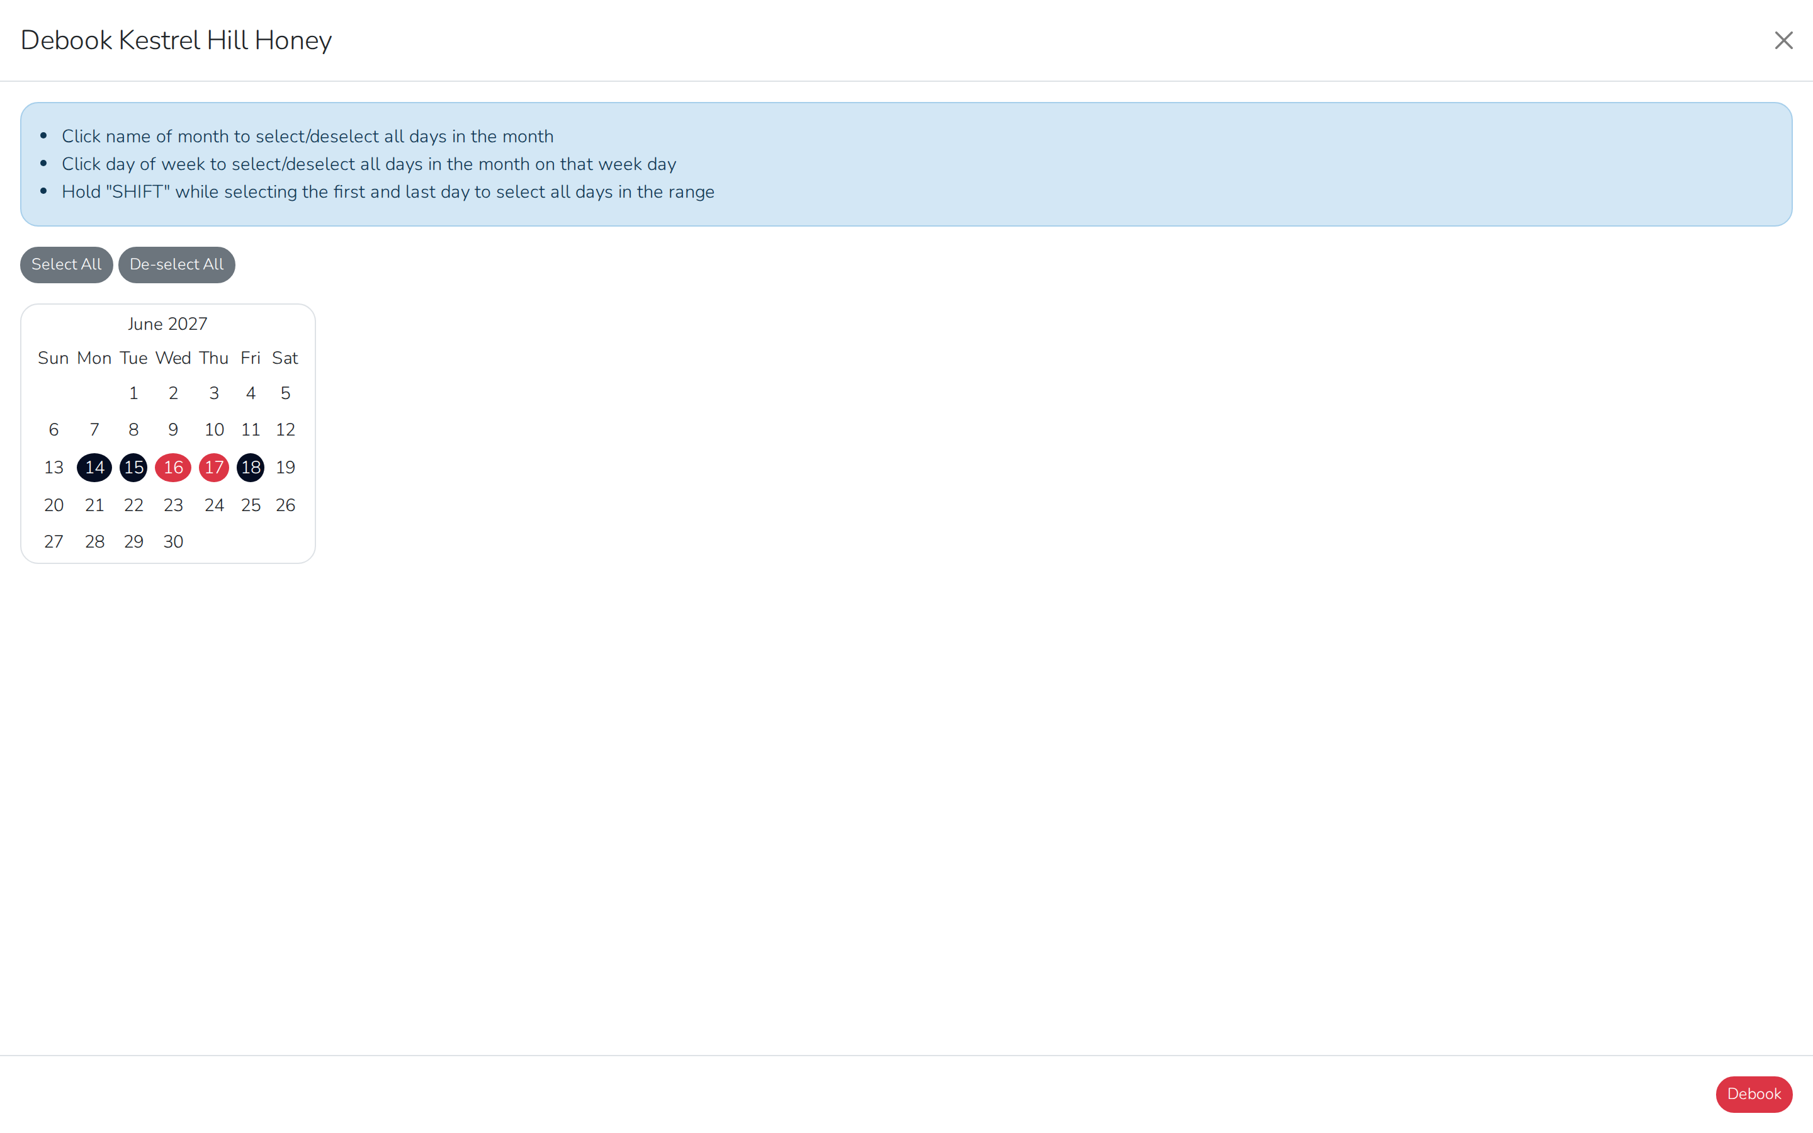This screenshot has height=1133, width=1813.
Task: Select day 10 in June calendar
Action: (214, 430)
